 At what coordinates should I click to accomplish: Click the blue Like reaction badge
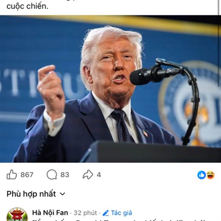pos(201,175)
